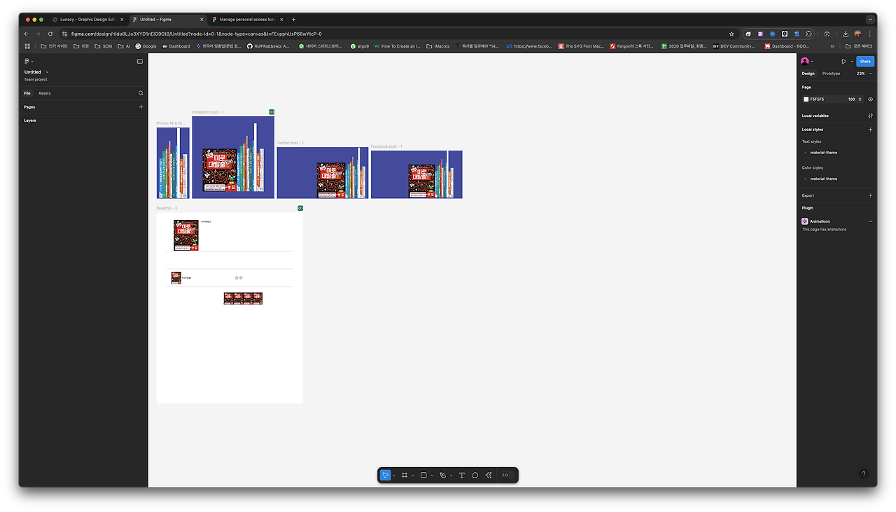This screenshot has width=896, height=512.
Task: Go back in browser history
Action: (27, 34)
